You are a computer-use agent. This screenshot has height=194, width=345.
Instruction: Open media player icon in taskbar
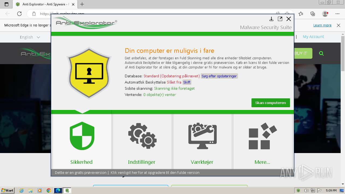40,190
